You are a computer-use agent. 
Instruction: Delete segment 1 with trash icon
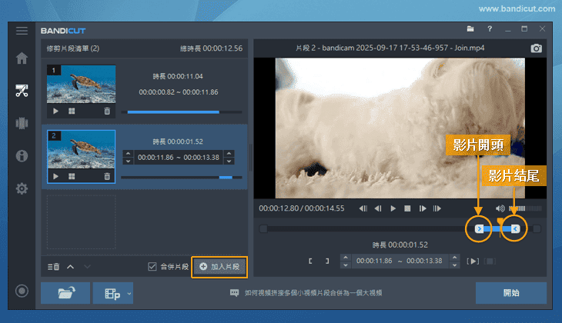point(107,111)
